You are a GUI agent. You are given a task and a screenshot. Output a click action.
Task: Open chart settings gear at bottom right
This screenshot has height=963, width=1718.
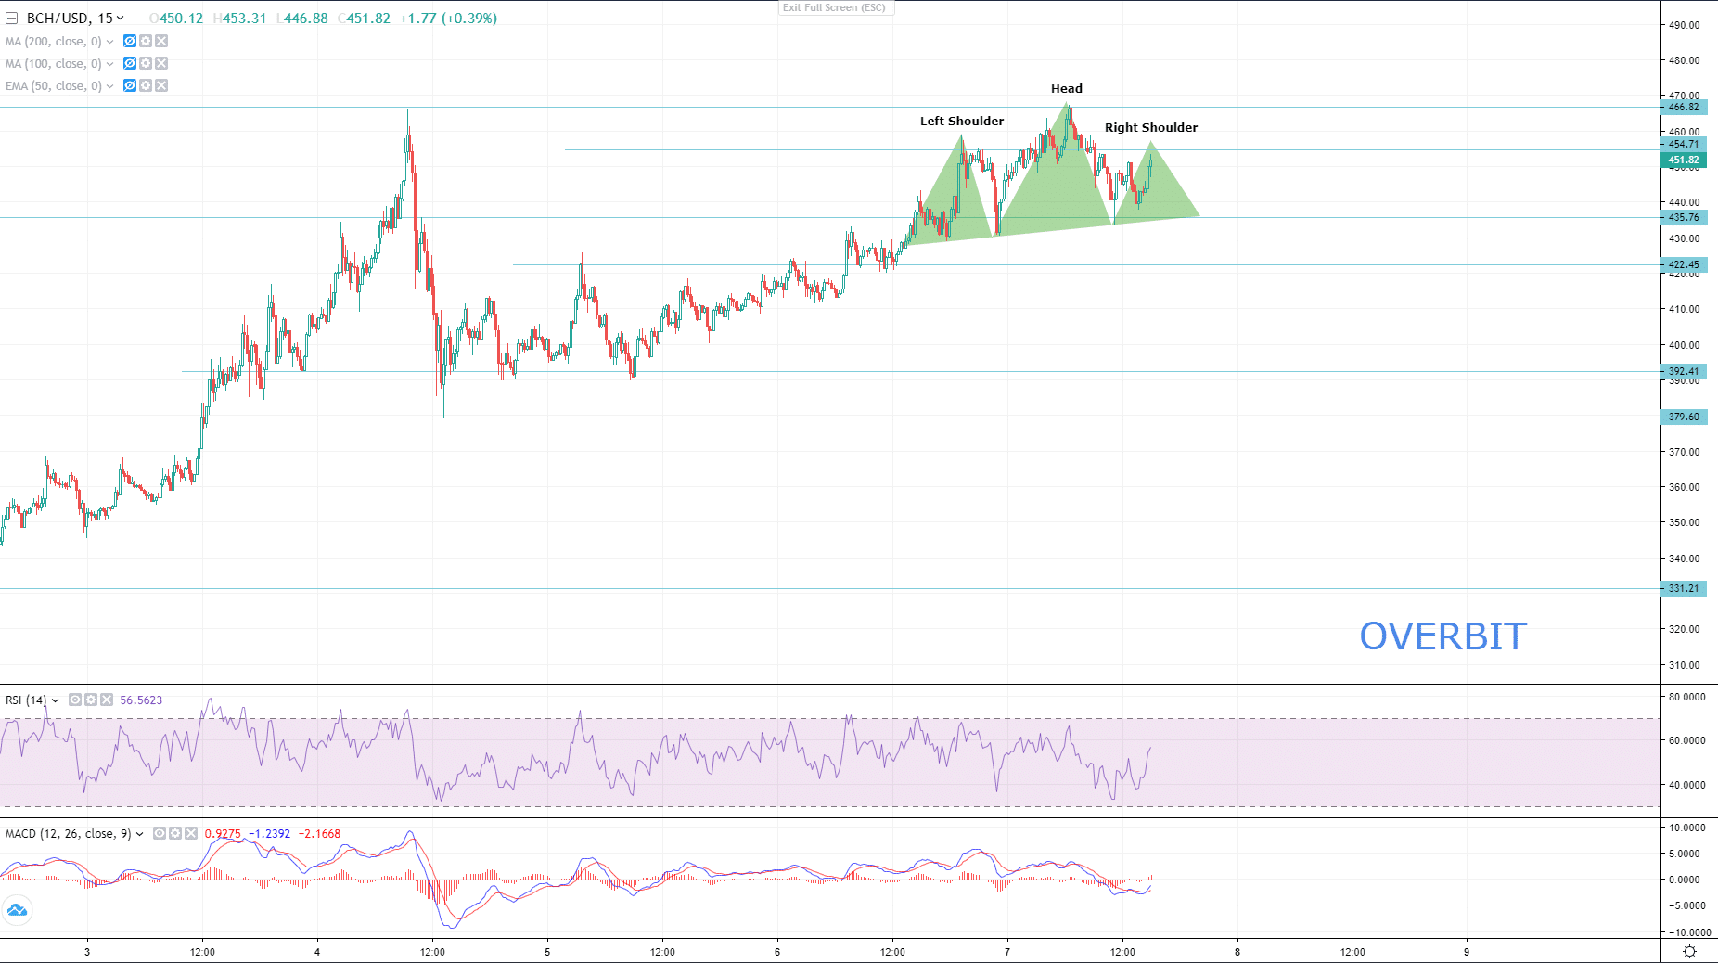(x=1689, y=951)
